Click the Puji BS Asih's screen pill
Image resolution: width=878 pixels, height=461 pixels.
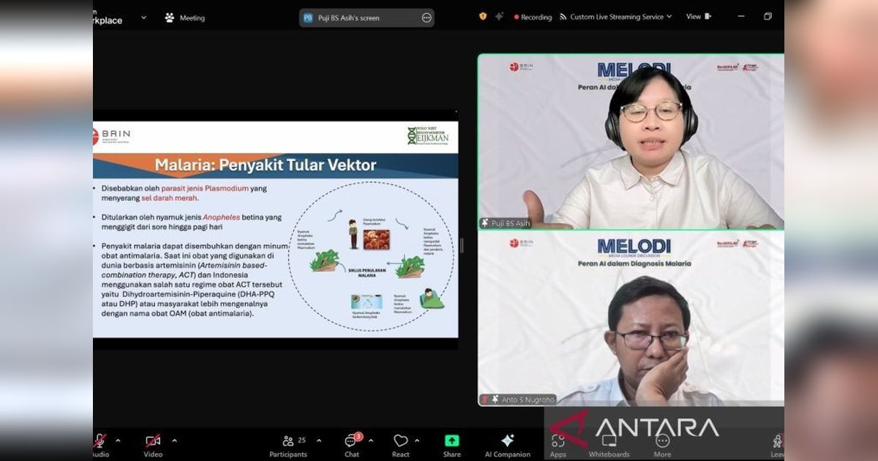click(367, 18)
